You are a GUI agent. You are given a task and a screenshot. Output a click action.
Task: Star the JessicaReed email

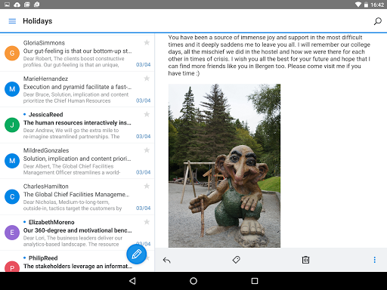147,114
